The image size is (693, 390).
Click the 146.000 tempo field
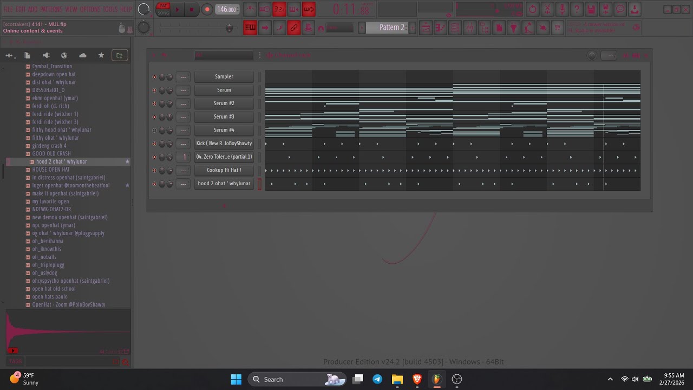click(x=227, y=9)
